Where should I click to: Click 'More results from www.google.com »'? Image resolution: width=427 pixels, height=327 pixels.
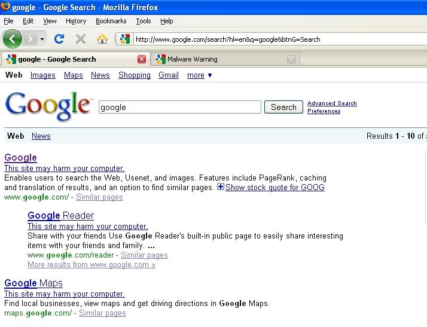click(91, 265)
